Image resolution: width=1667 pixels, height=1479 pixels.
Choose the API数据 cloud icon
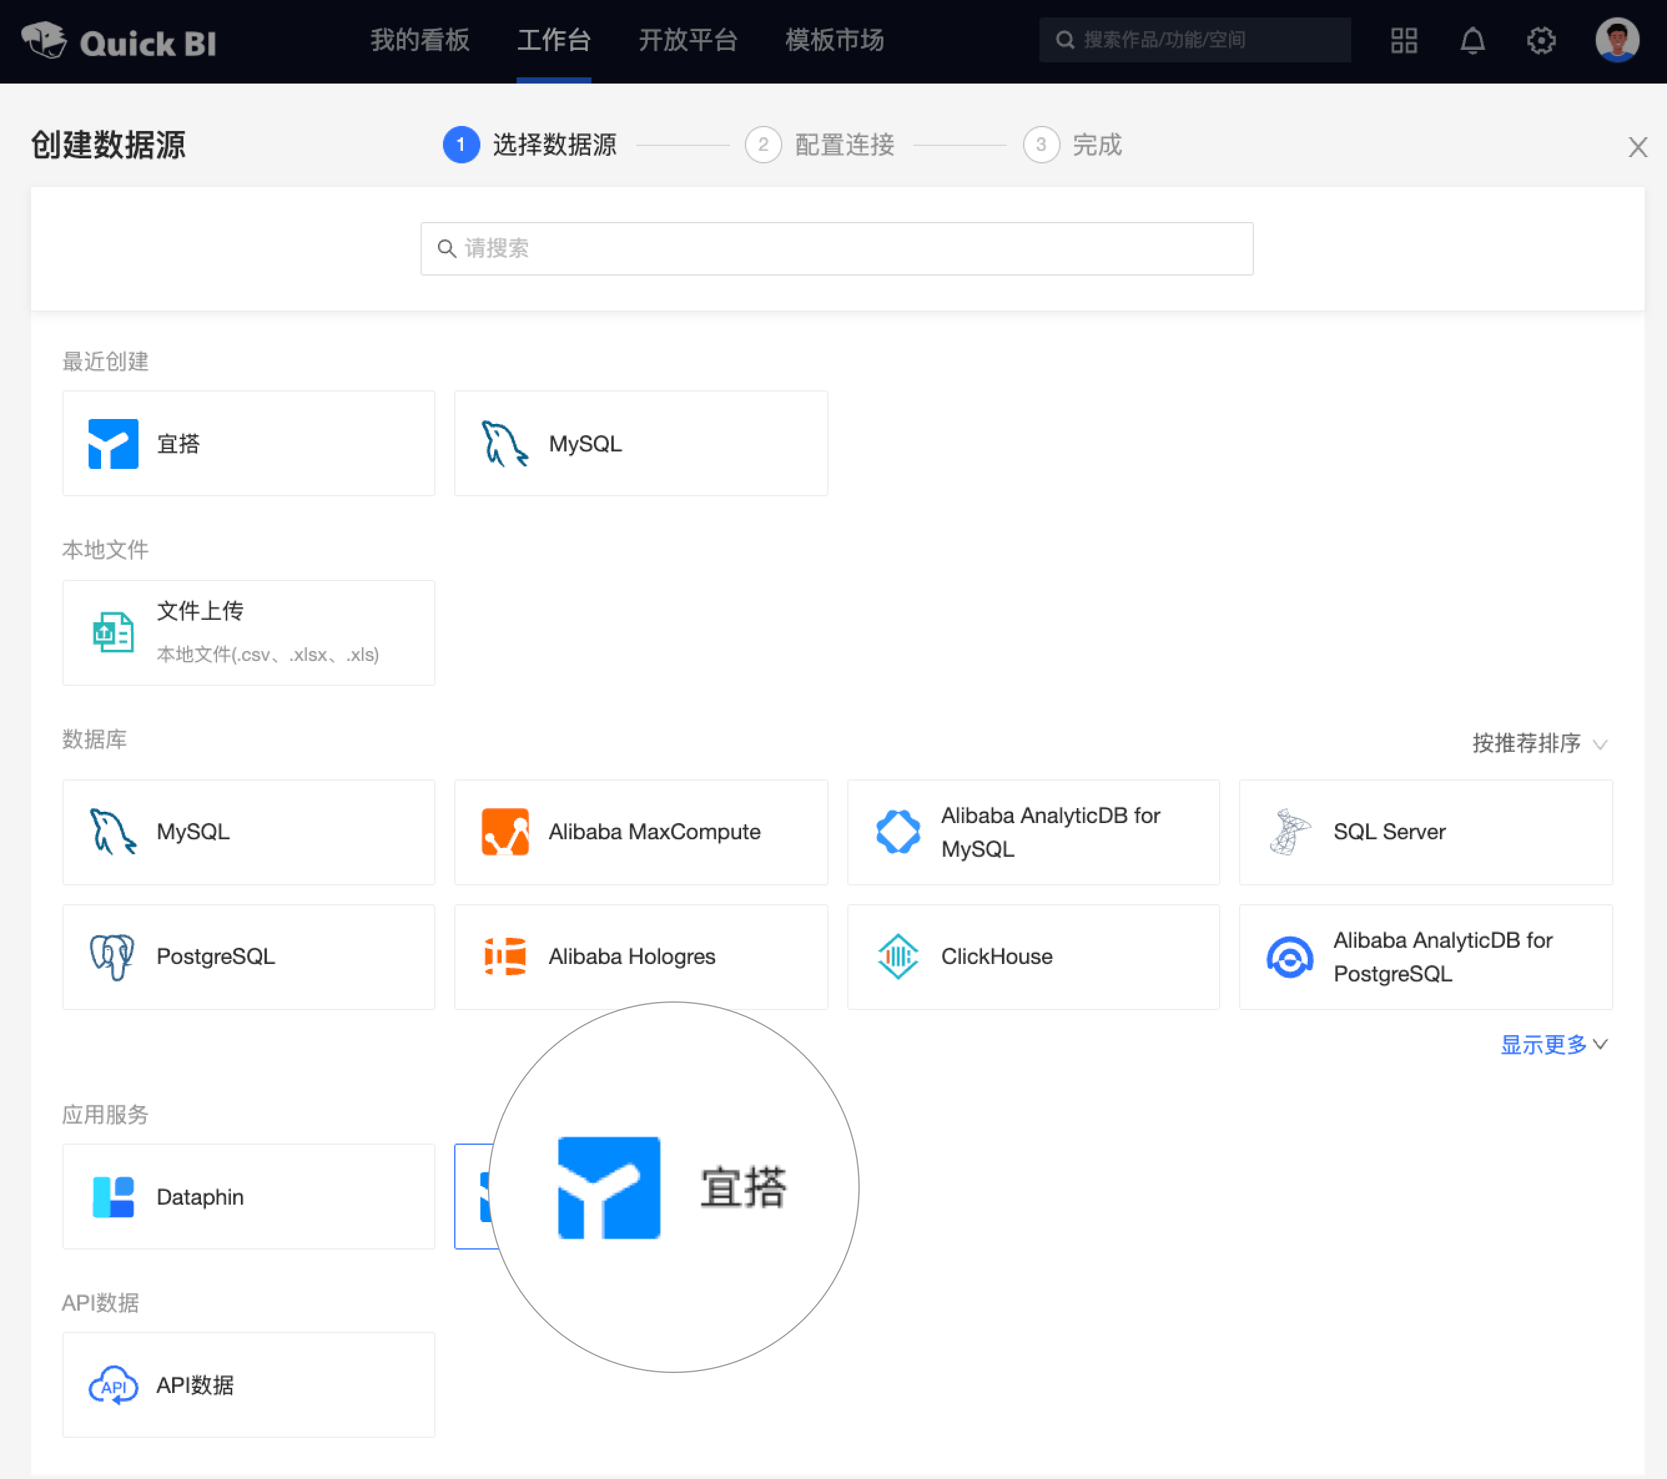pos(114,1385)
